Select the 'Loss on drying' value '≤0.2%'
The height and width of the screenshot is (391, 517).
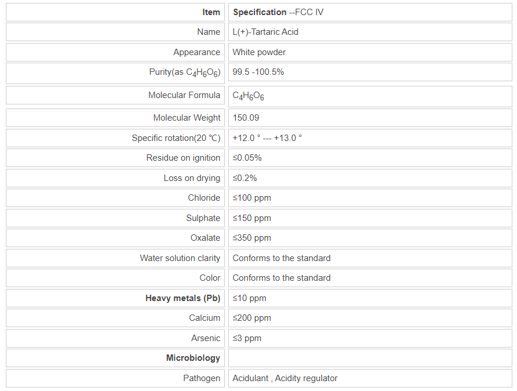click(x=245, y=178)
